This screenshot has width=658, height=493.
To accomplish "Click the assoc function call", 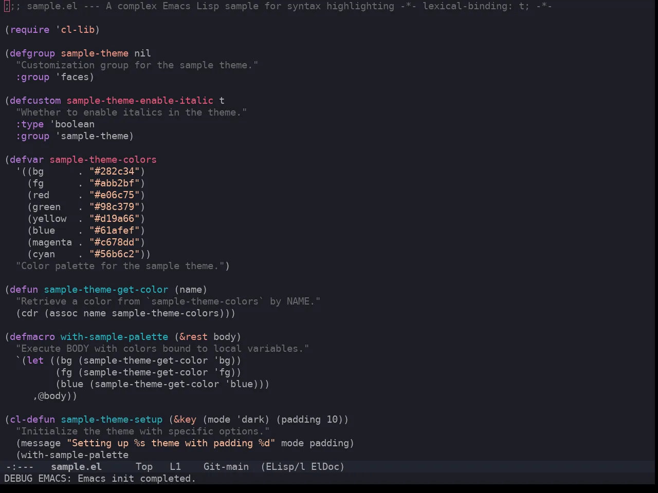I will (x=64, y=313).
